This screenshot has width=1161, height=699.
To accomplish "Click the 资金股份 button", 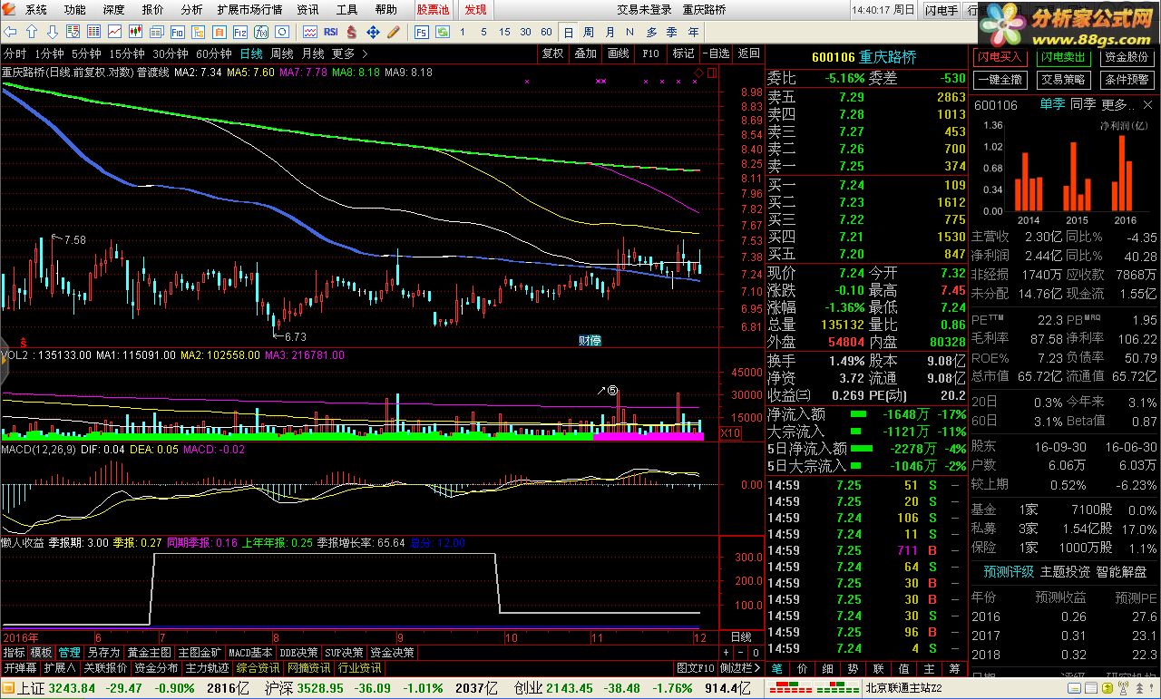I will coord(1126,57).
